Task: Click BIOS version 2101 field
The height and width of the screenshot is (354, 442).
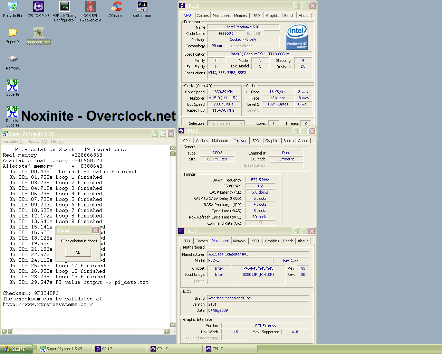Action: coord(258,304)
